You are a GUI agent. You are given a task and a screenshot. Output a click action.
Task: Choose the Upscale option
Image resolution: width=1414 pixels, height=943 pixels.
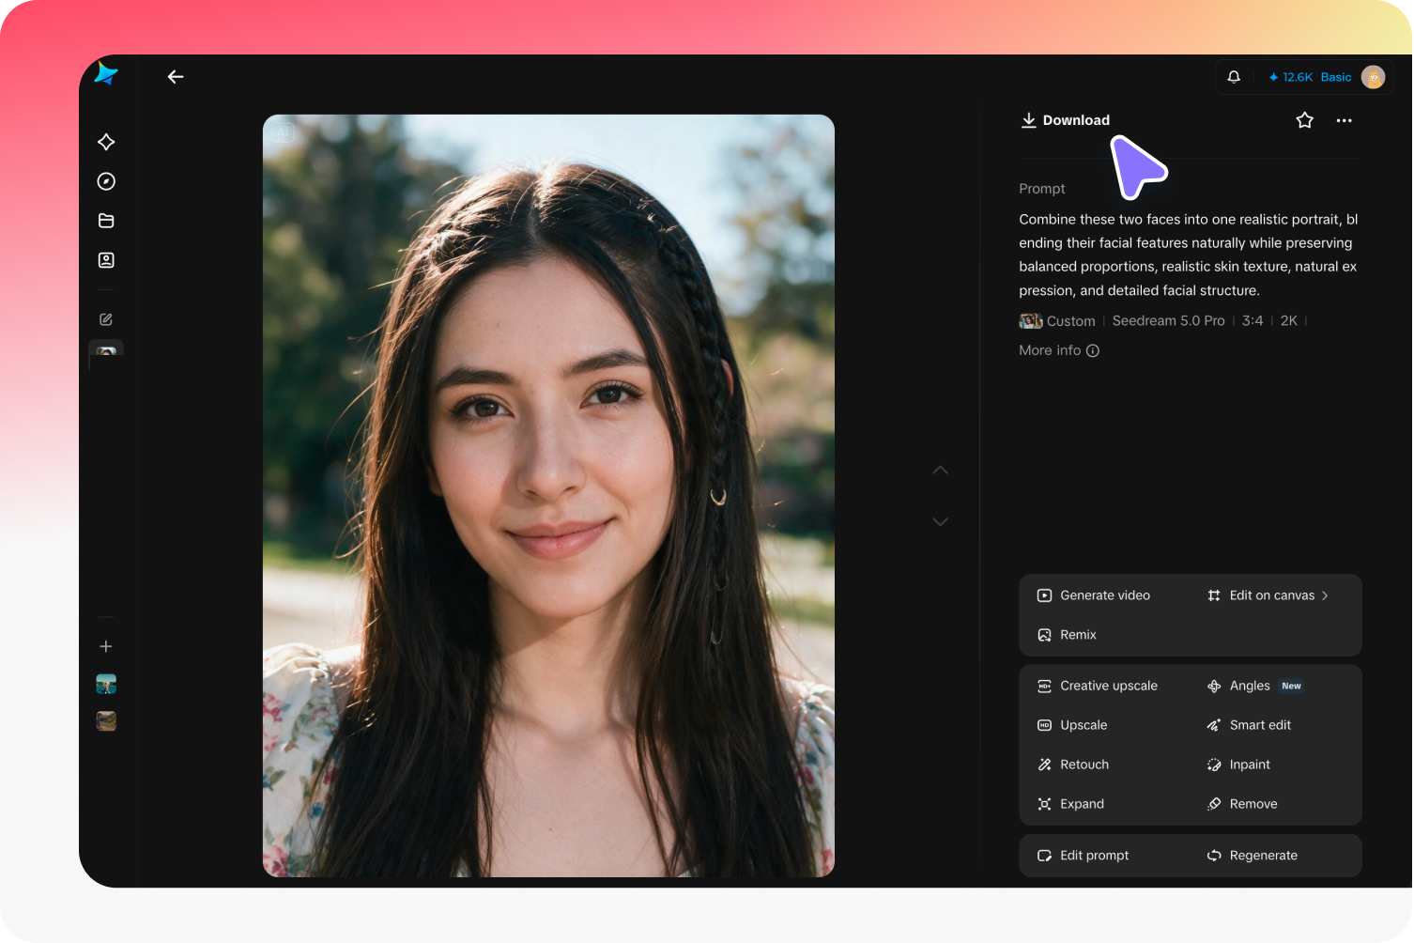(x=1072, y=725)
